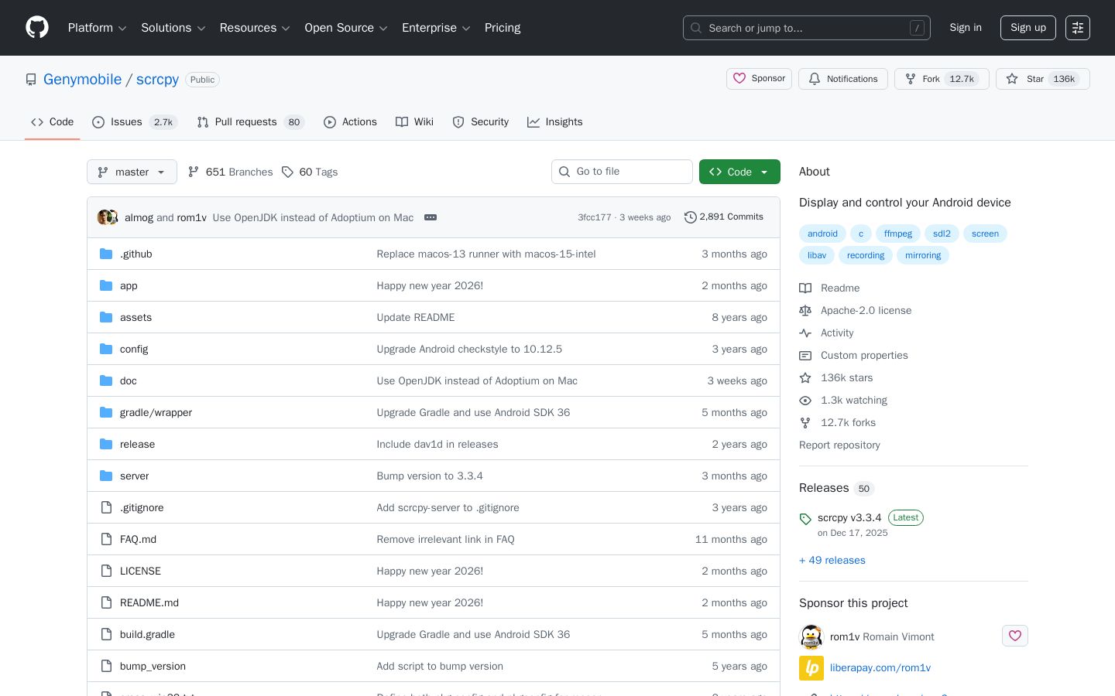Sponsor the project via Sponsor button
Image resolution: width=1115 pixels, height=696 pixels.
point(759,79)
